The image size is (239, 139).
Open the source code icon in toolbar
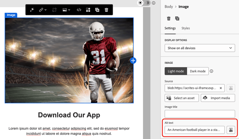[x=79, y=10]
